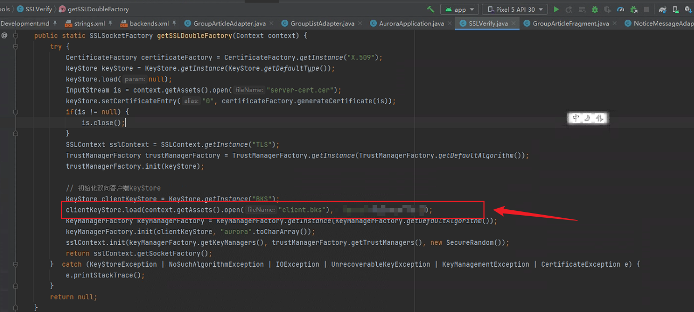Click the Chinese comment 初始化双向客户端keyStore
The width and height of the screenshot is (694, 312).
113,188
